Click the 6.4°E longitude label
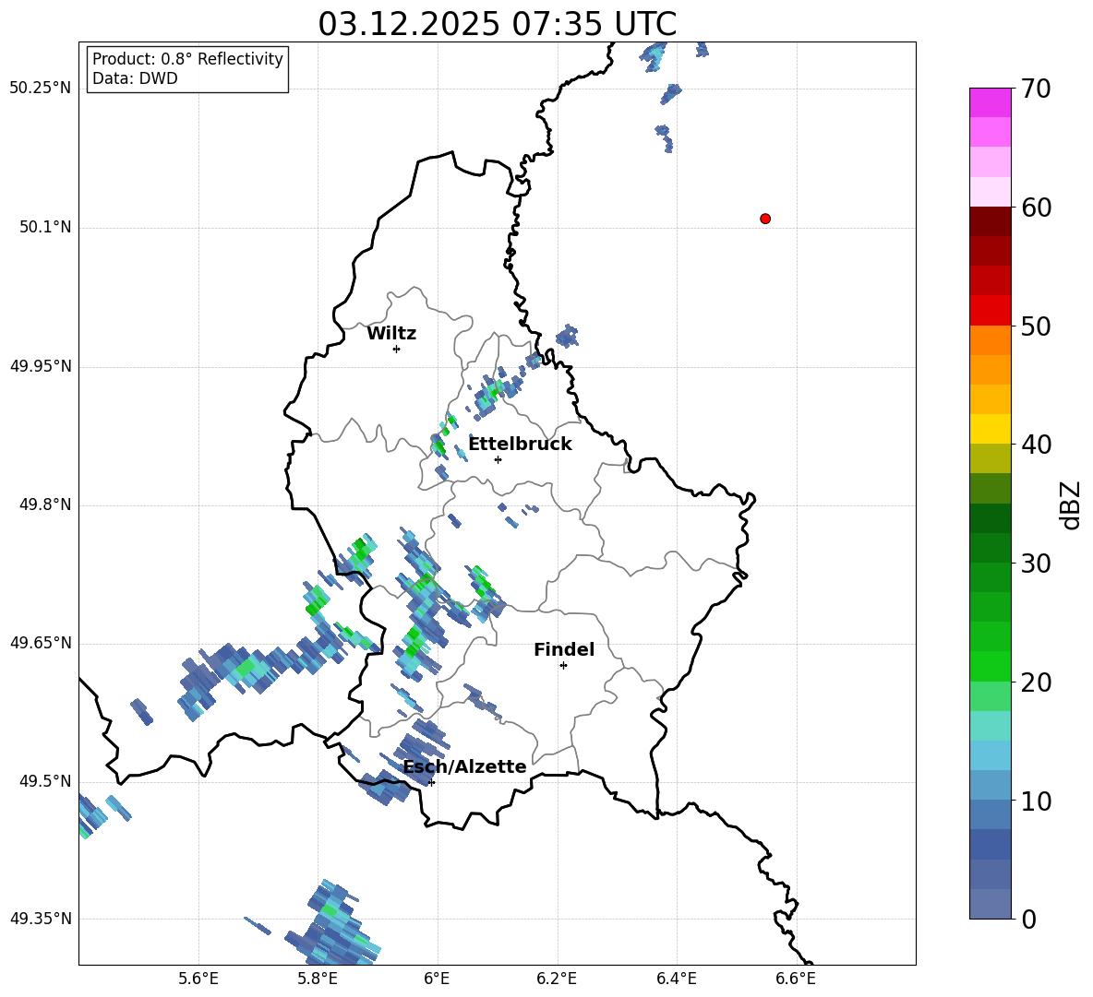 click(x=676, y=979)
